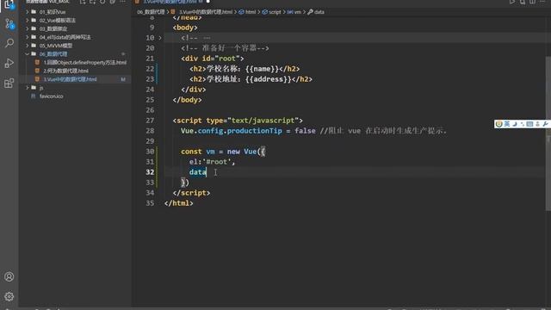The image size is (551, 310).
Task: Open the wrench settings icon in IME toolbar
Action: pos(545,124)
